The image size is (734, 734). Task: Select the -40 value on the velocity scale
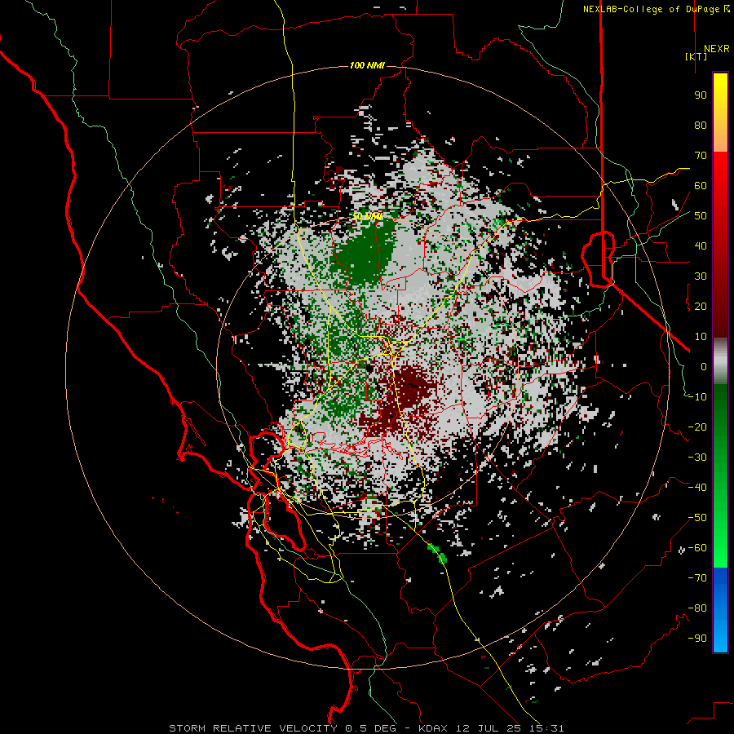[x=697, y=488]
